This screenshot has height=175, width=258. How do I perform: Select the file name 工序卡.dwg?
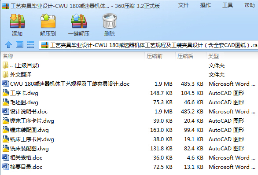click(x=24, y=93)
